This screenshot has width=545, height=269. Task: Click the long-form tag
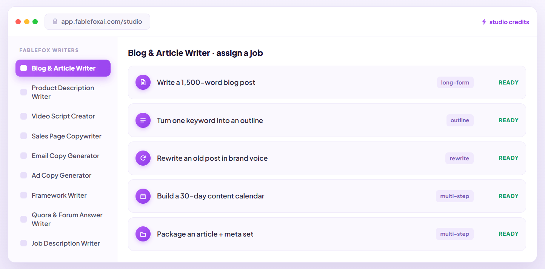(x=455, y=83)
